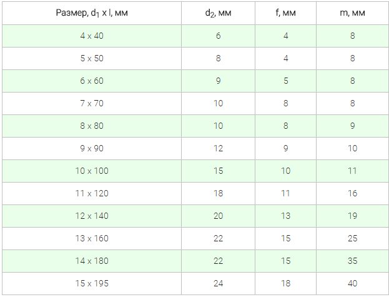Select the '15 x 195' size cell
The width and height of the screenshot is (389, 297).
pos(92,284)
